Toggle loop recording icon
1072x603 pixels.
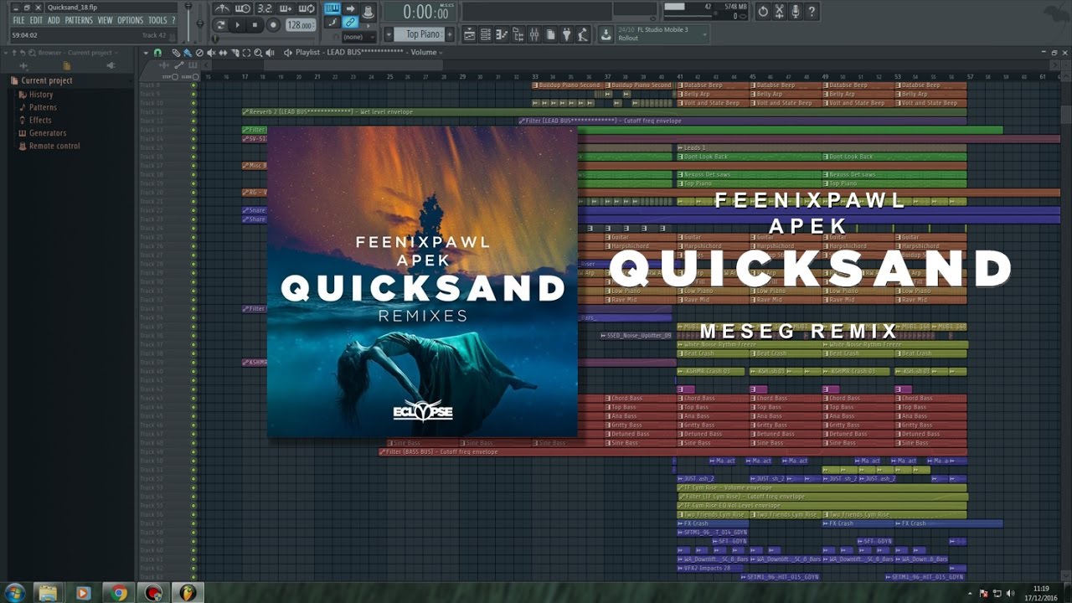307,9
